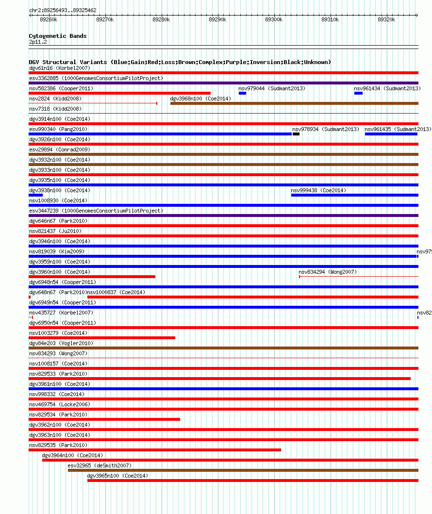Select the nsv582386 (Cooper2011) red bar
The image size is (432, 514).
[119, 93]
